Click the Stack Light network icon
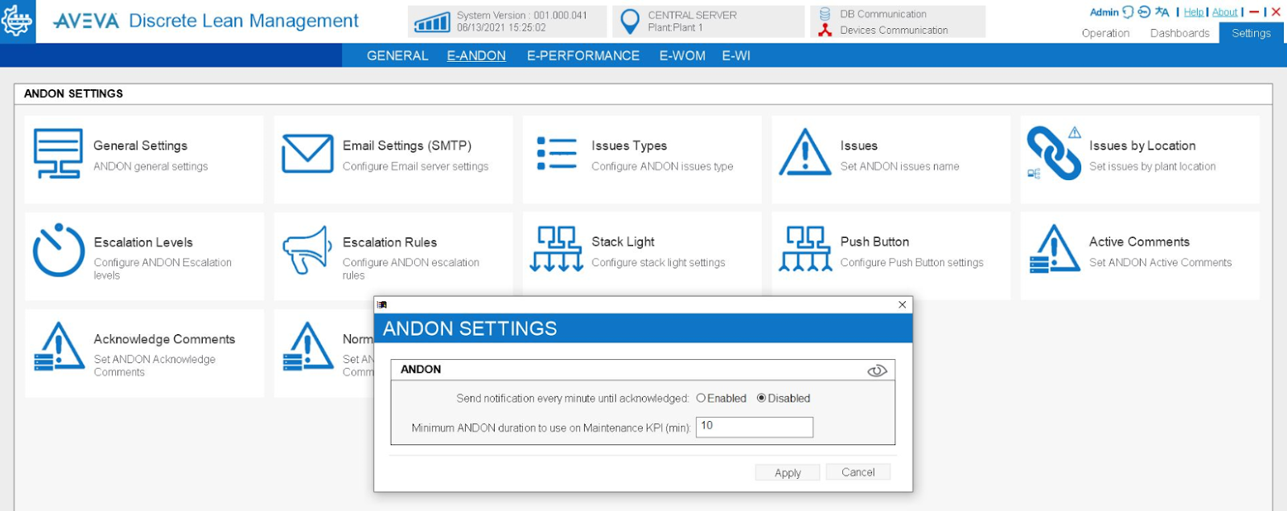The height and width of the screenshot is (511, 1287). (x=557, y=249)
